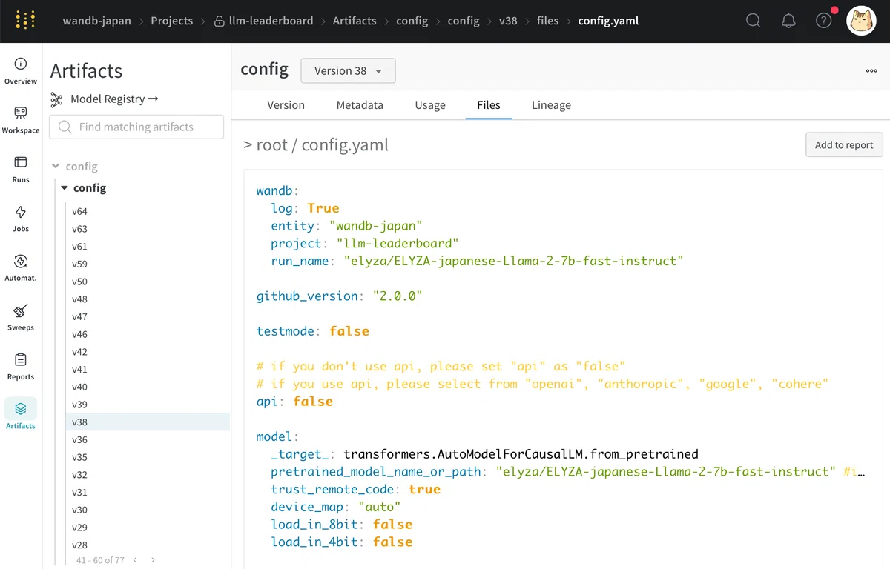Viewport: 890px width, 569px height.
Task: Click the lock icon beside llm-leaderboard
Action: [x=220, y=21]
